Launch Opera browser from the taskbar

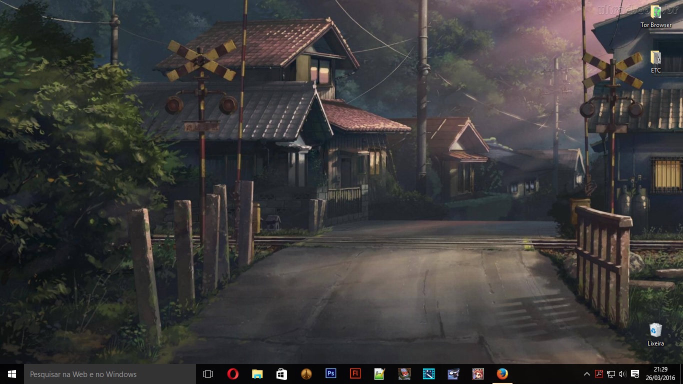click(x=232, y=374)
